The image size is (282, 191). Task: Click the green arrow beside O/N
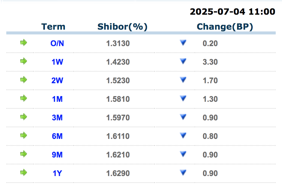click(x=24, y=43)
